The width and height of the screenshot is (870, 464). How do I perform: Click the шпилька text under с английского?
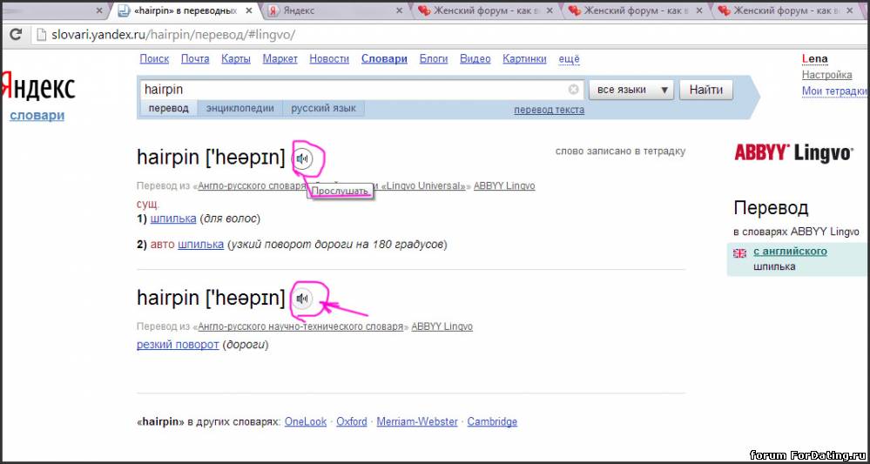coord(774,266)
